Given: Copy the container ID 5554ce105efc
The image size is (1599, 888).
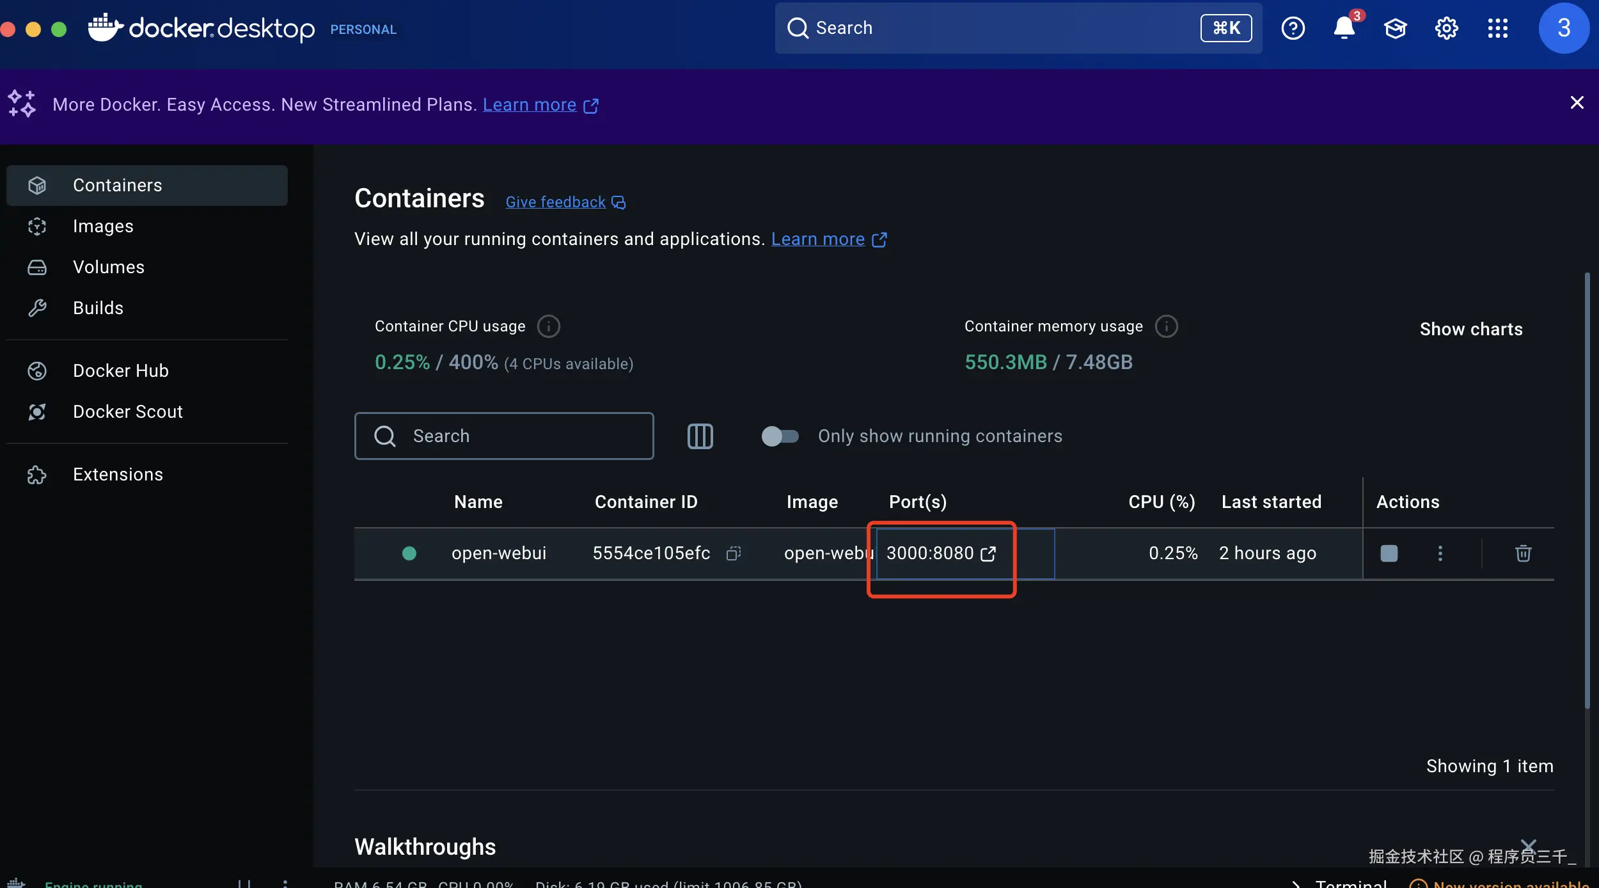Looking at the screenshot, I should pyautogui.click(x=734, y=553).
